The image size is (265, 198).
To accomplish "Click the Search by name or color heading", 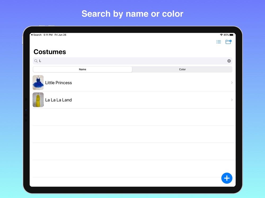I will coord(132,14).
